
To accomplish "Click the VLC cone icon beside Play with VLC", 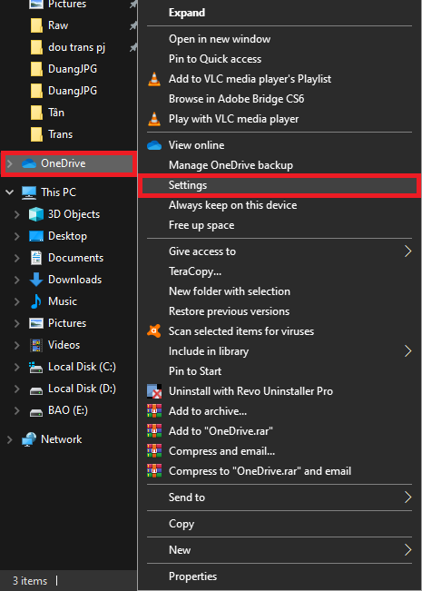I will 154,119.
